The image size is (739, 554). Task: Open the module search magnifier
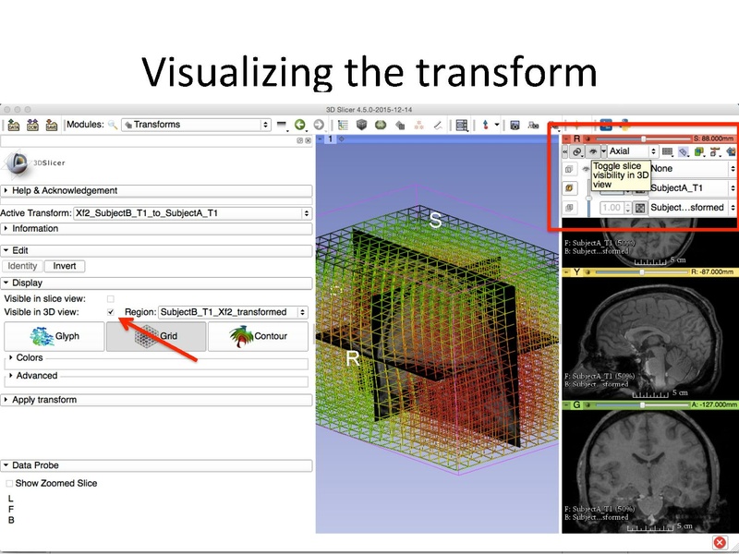(113, 125)
